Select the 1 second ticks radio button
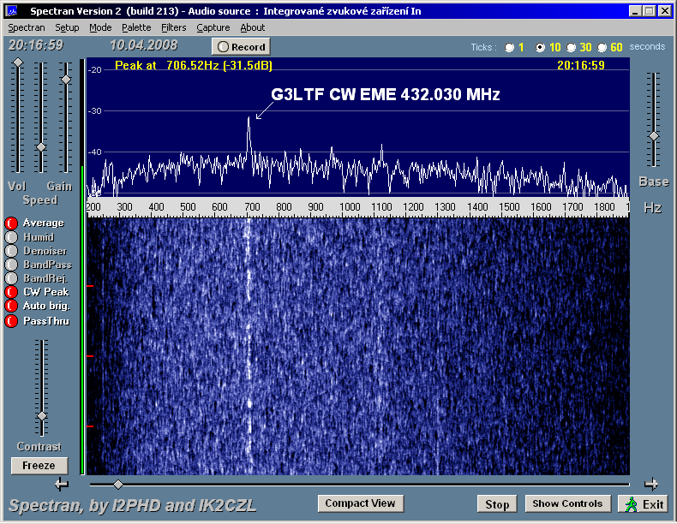This screenshot has width=677, height=524. (510, 48)
